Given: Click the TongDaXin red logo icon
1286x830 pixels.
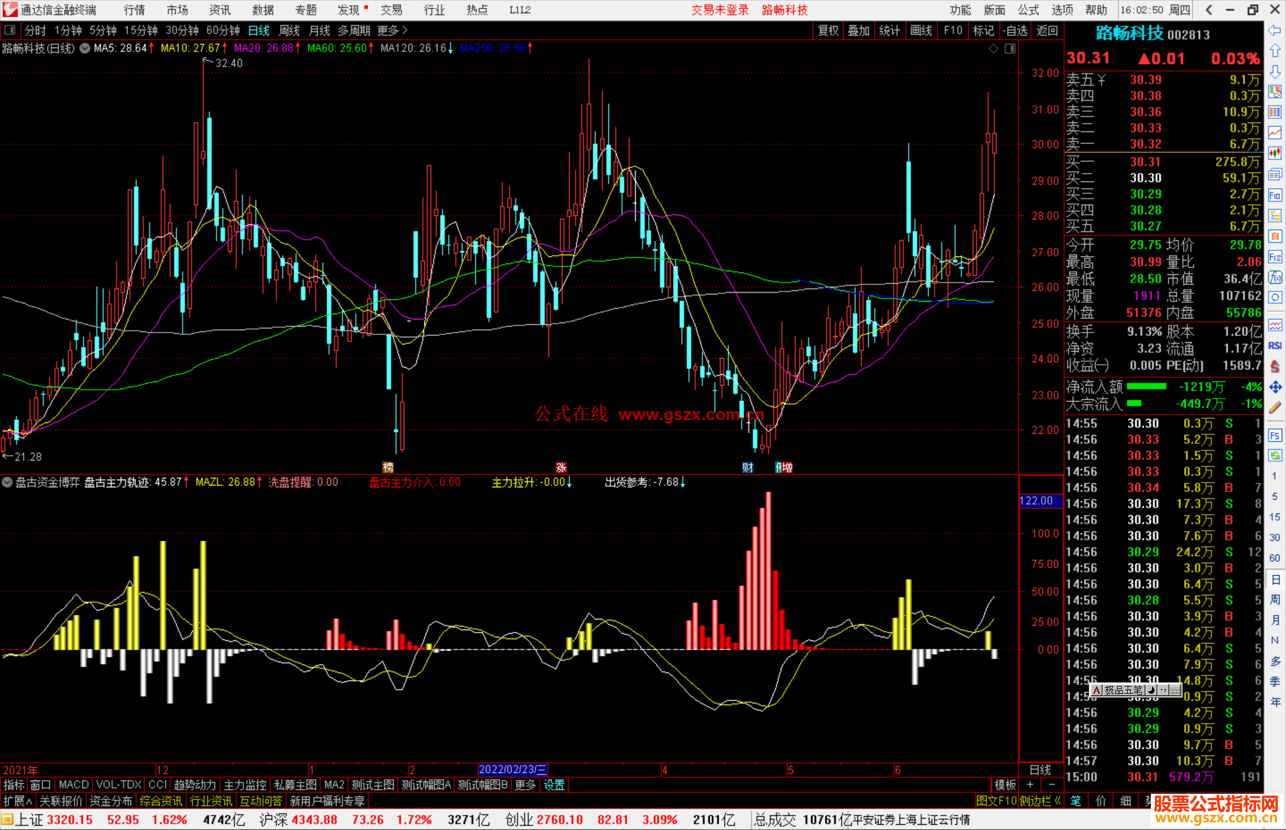Looking at the screenshot, I should (x=10, y=10).
